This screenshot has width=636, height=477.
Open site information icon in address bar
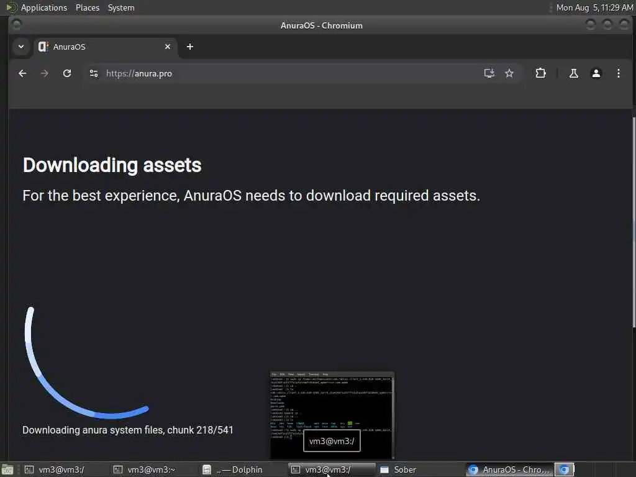[94, 73]
